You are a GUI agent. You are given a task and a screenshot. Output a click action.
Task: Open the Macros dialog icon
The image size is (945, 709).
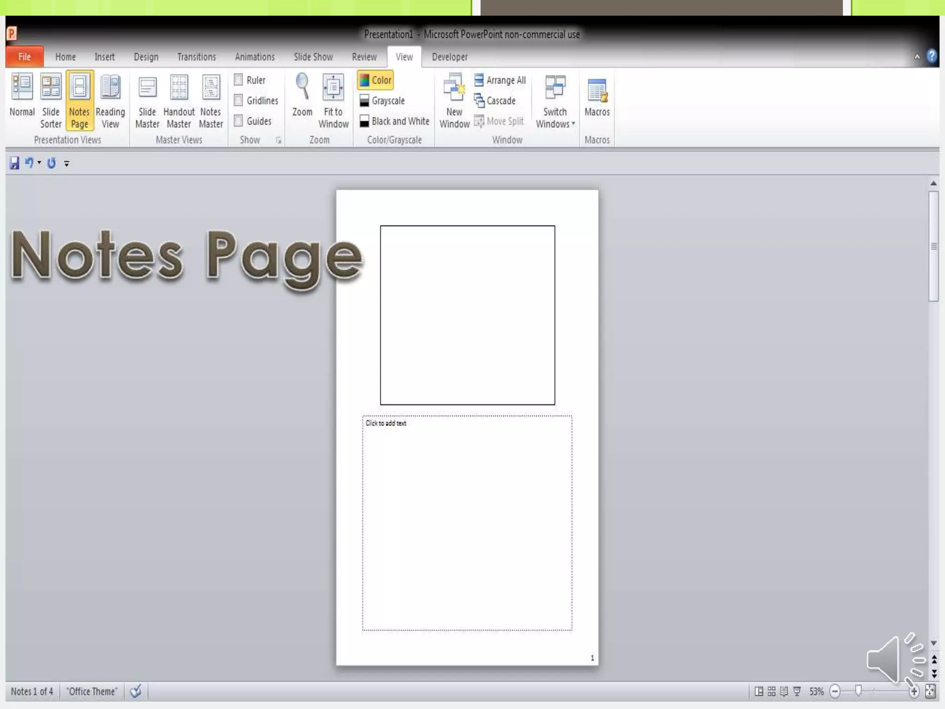coord(597,90)
